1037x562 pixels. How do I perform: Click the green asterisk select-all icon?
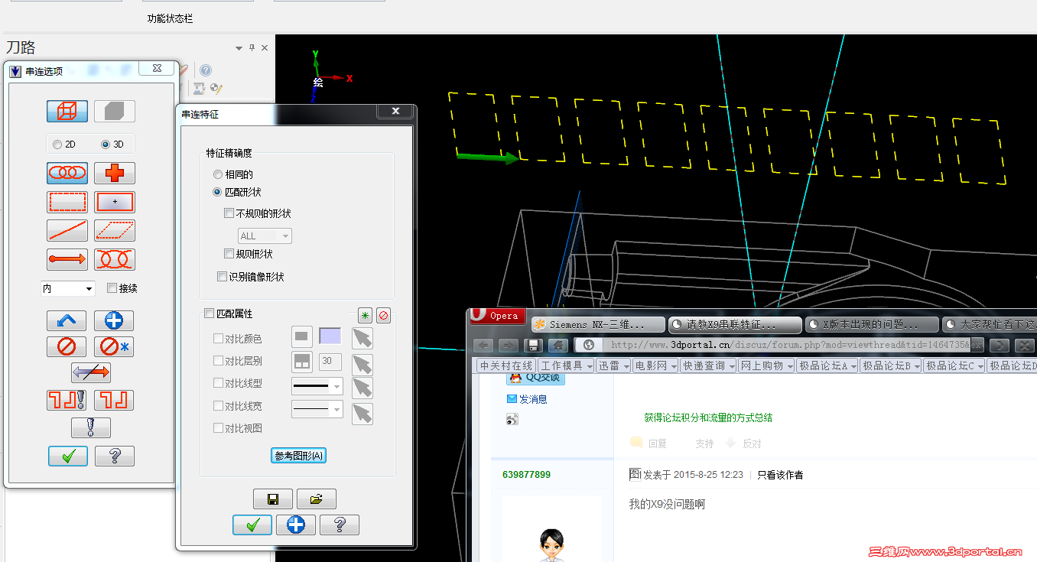click(x=366, y=315)
